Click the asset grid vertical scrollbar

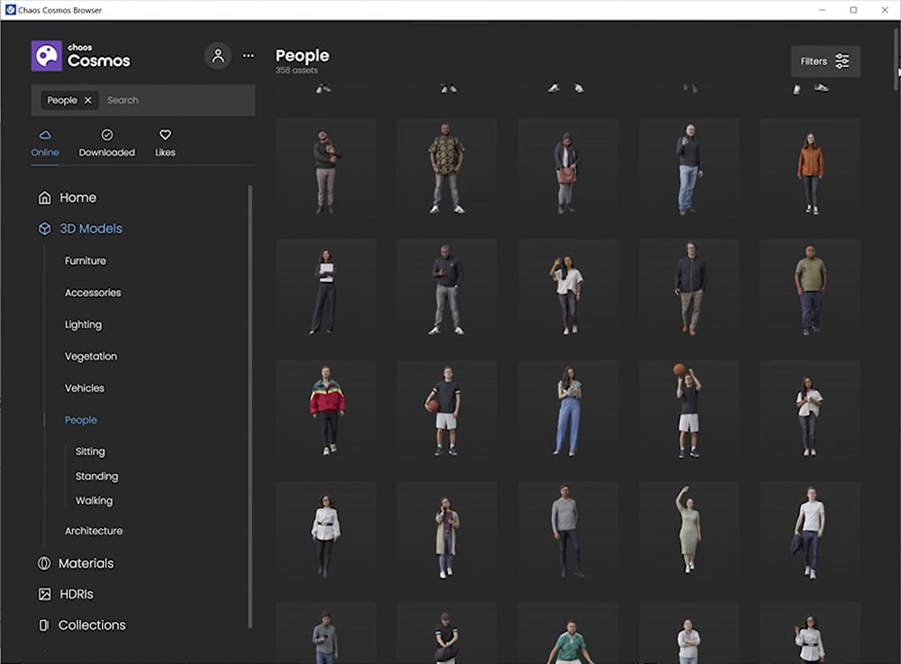pos(896,58)
